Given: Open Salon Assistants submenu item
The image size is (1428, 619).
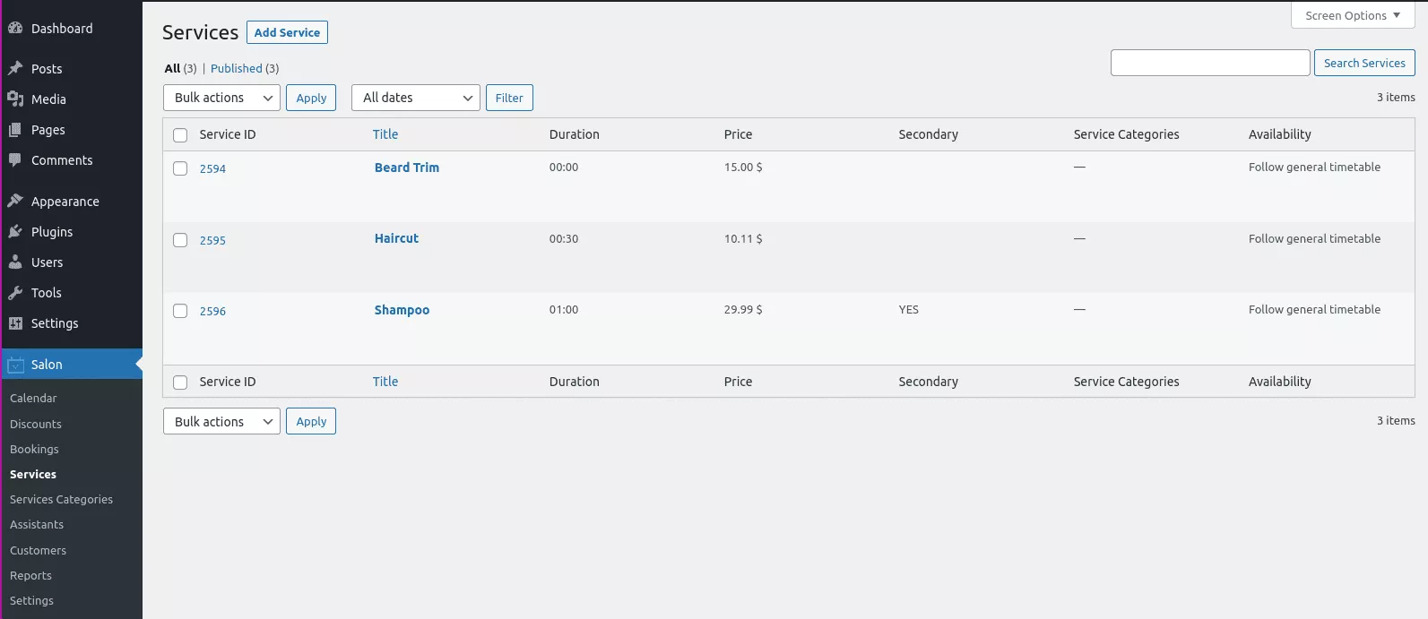Looking at the screenshot, I should pyautogui.click(x=37, y=524).
